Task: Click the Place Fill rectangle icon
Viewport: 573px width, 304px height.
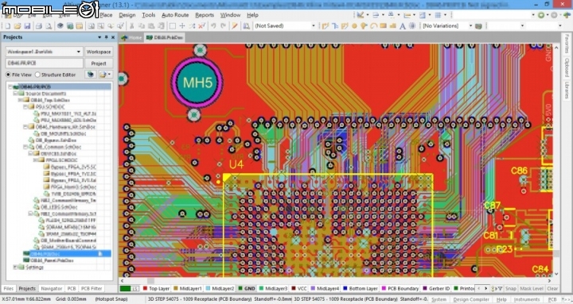Action: click(383, 26)
